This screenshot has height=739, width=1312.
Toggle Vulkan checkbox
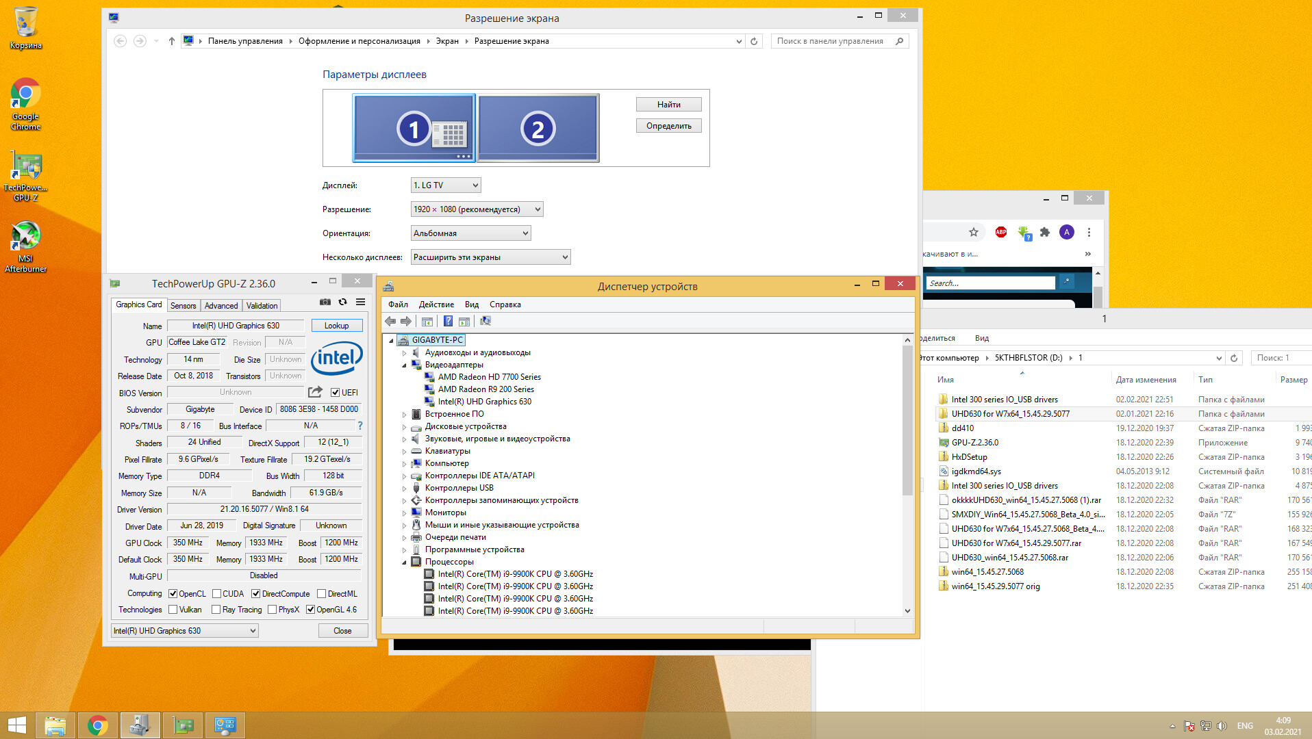tap(173, 610)
